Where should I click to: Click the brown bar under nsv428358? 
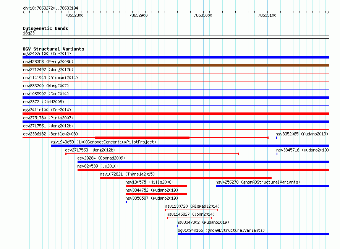point(176,65)
